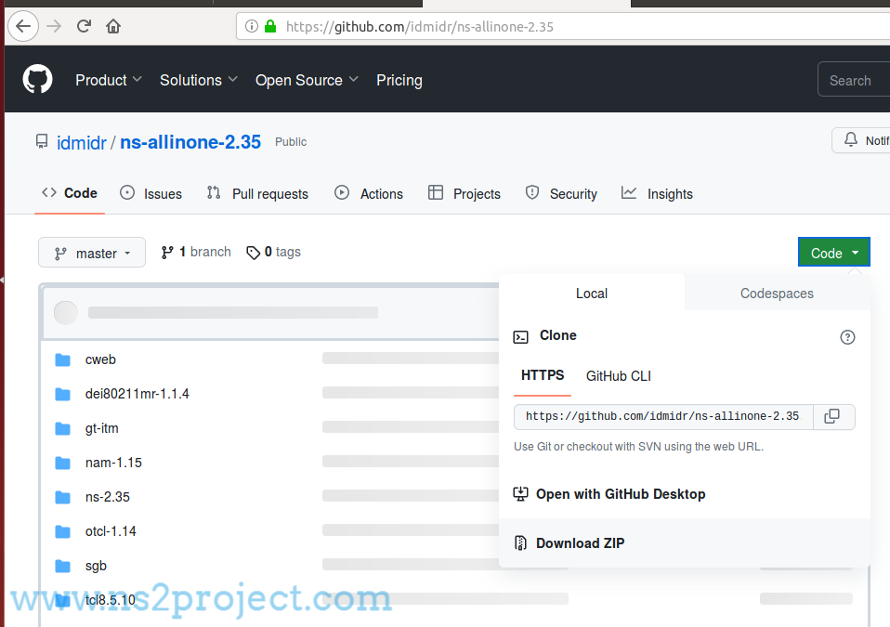Copy the clone URL to clipboard
This screenshot has height=627, width=890.
[832, 416]
